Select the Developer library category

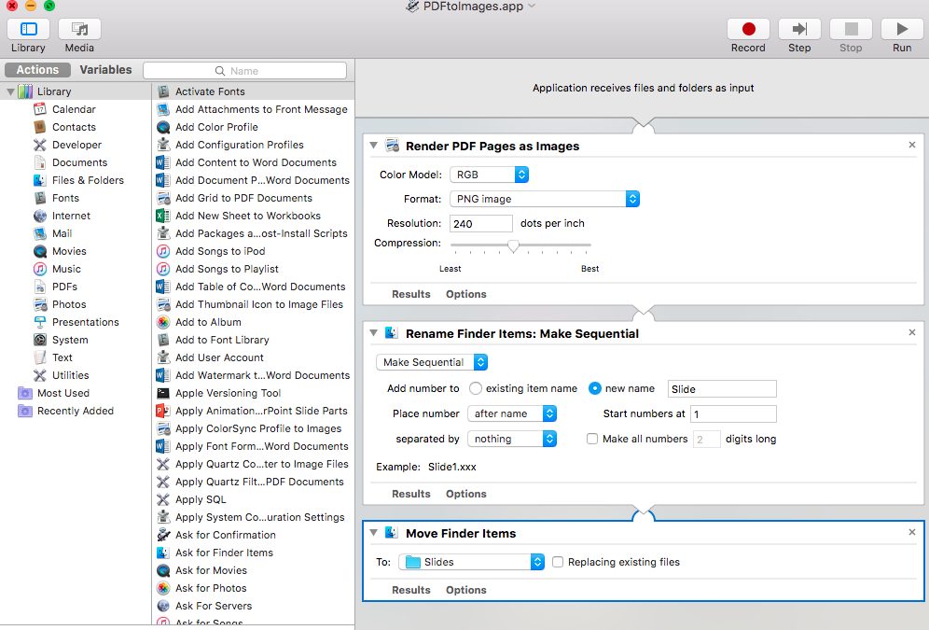pyautogui.click(x=76, y=145)
